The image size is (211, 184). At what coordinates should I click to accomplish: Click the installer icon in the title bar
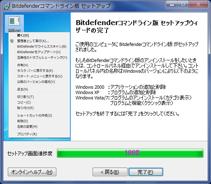pyautogui.click(x=7, y=6)
